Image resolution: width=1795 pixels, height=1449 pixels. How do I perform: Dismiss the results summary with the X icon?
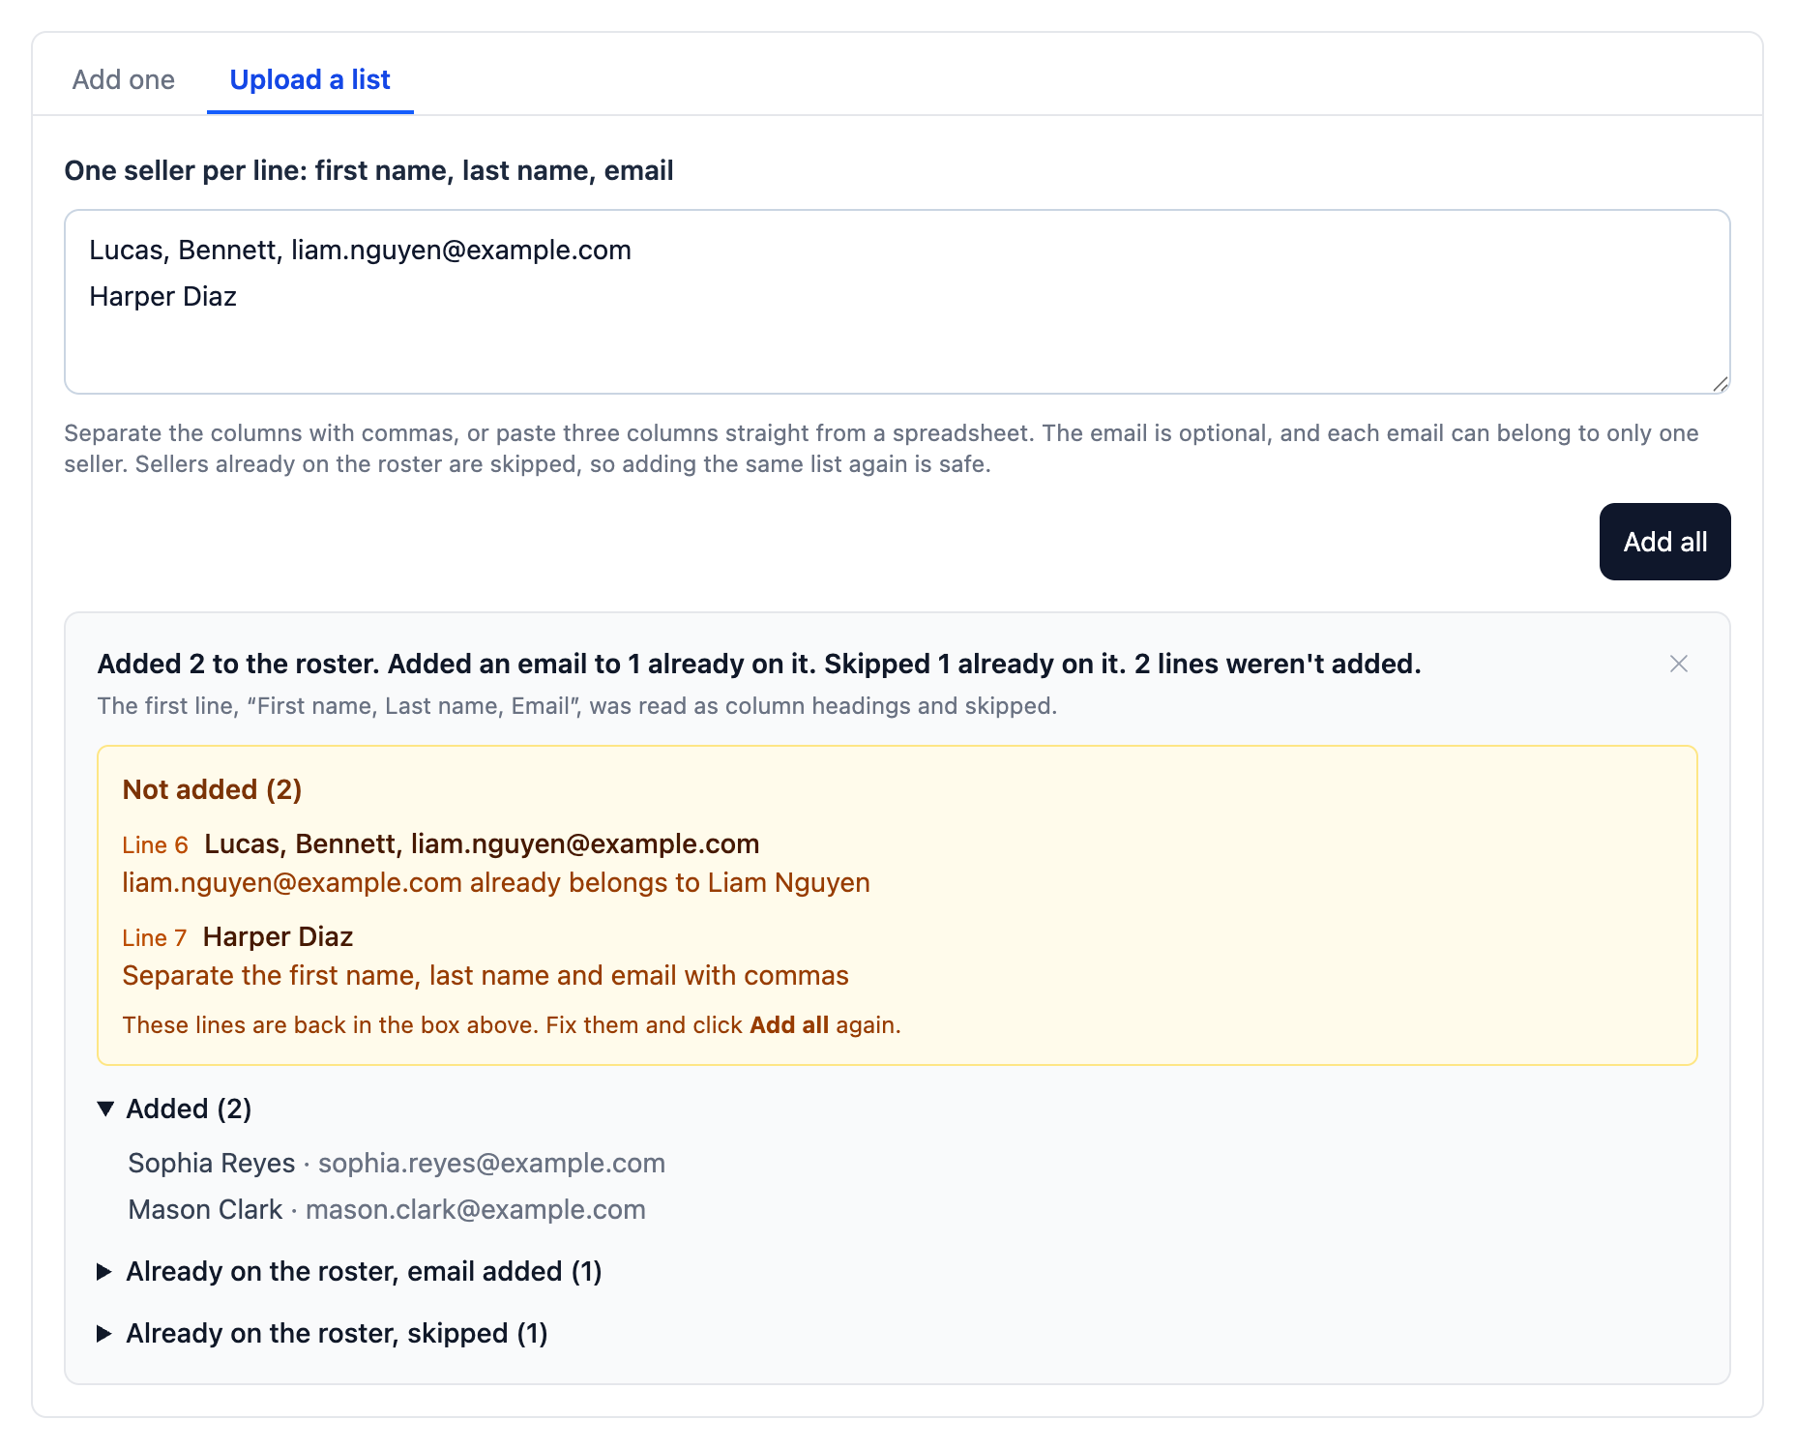1679,664
